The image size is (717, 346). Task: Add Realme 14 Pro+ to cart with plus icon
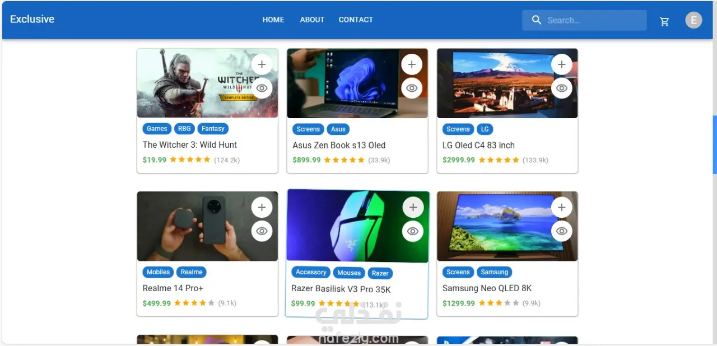point(262,207)
